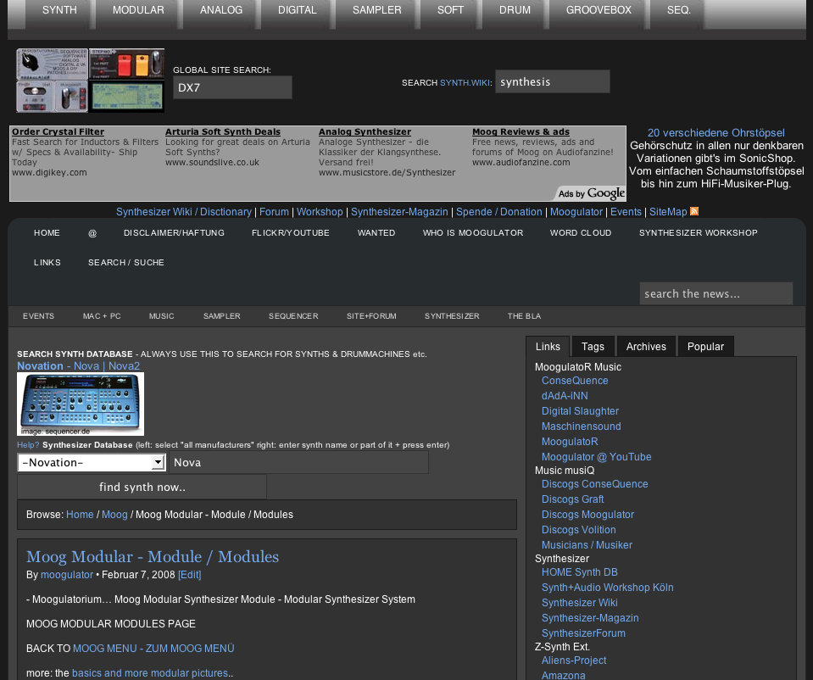Open the WANTED menu item
This screenshot has height=680, width=813.
click(x=376, y=233)
